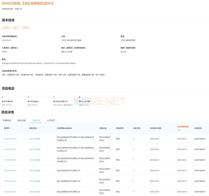Open IBI362注射液 link in CXHS2400010 row
This screenshot has height=196, width=209.
tap(35, 192)
